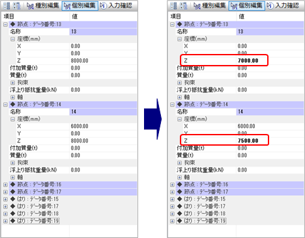
Task: Select 節点:データ番号:16 row in left panel
Action: [73, 185]
